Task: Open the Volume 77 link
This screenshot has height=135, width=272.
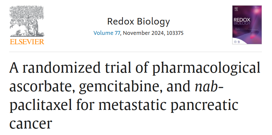Action: pos(107,33)
